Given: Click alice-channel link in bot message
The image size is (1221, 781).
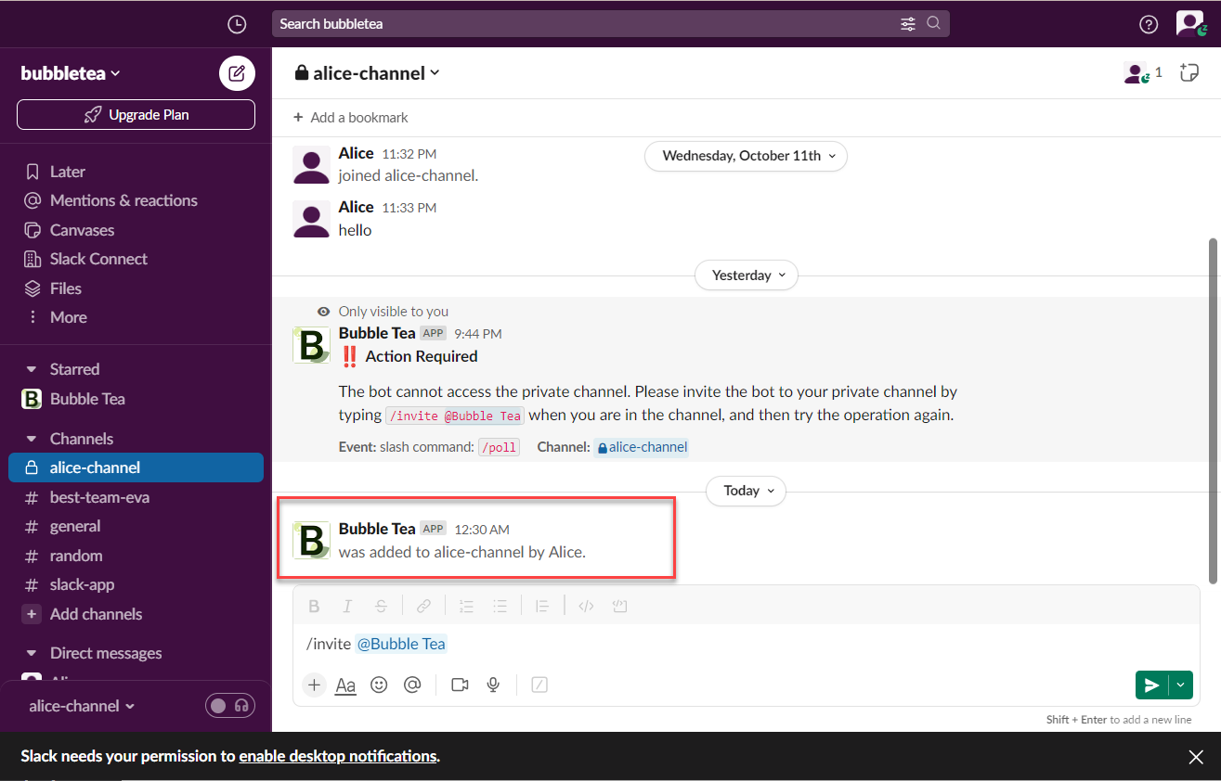Looking at the screenshot, I should [x=641, y=447].
